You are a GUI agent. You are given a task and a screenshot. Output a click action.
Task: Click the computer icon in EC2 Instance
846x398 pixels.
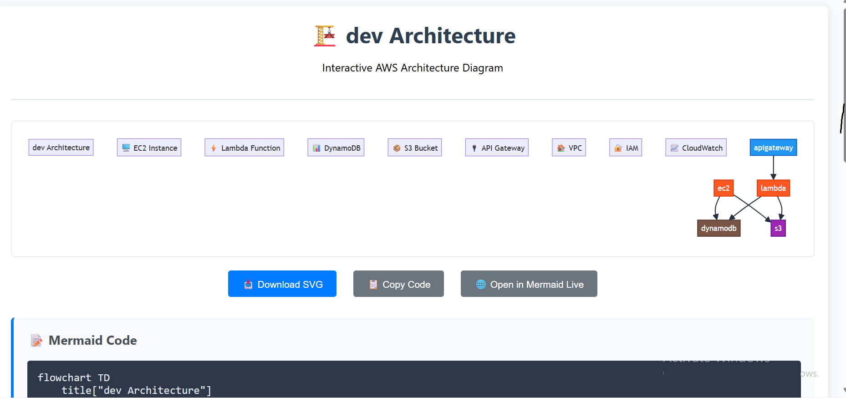point(126,148)
